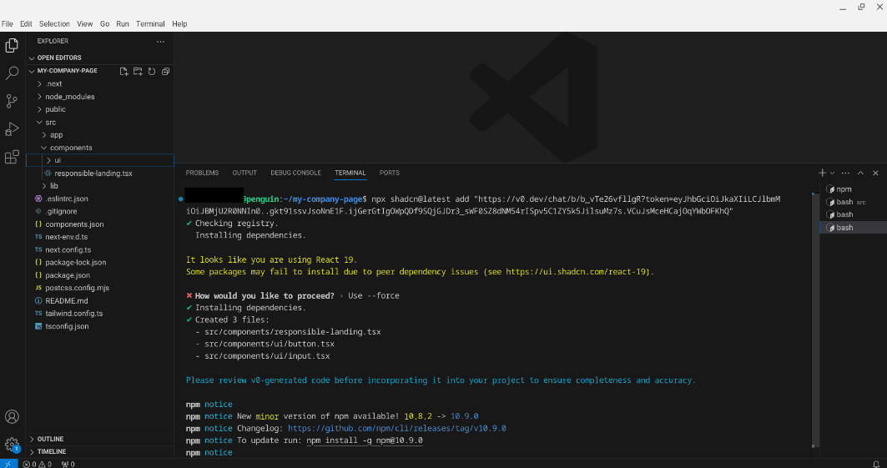Screen dimensions: 887x468
Task: Click the New Folder icon in explorer
Action: 138,71
